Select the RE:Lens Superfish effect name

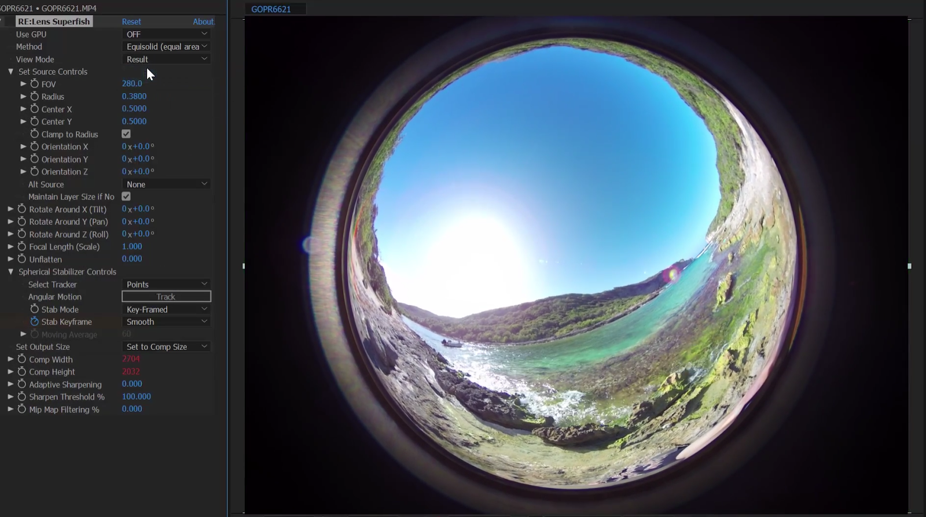54,21
